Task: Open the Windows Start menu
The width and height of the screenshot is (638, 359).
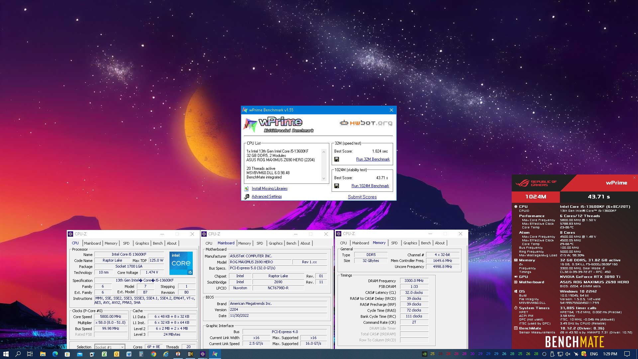Action: [6, 354]
